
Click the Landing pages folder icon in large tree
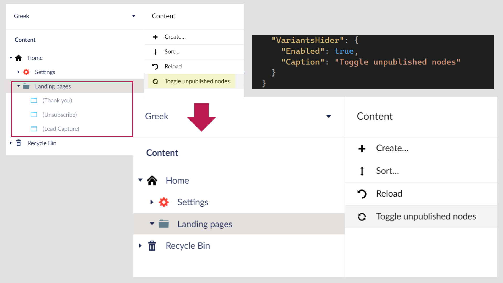click(x=164, y=224)
